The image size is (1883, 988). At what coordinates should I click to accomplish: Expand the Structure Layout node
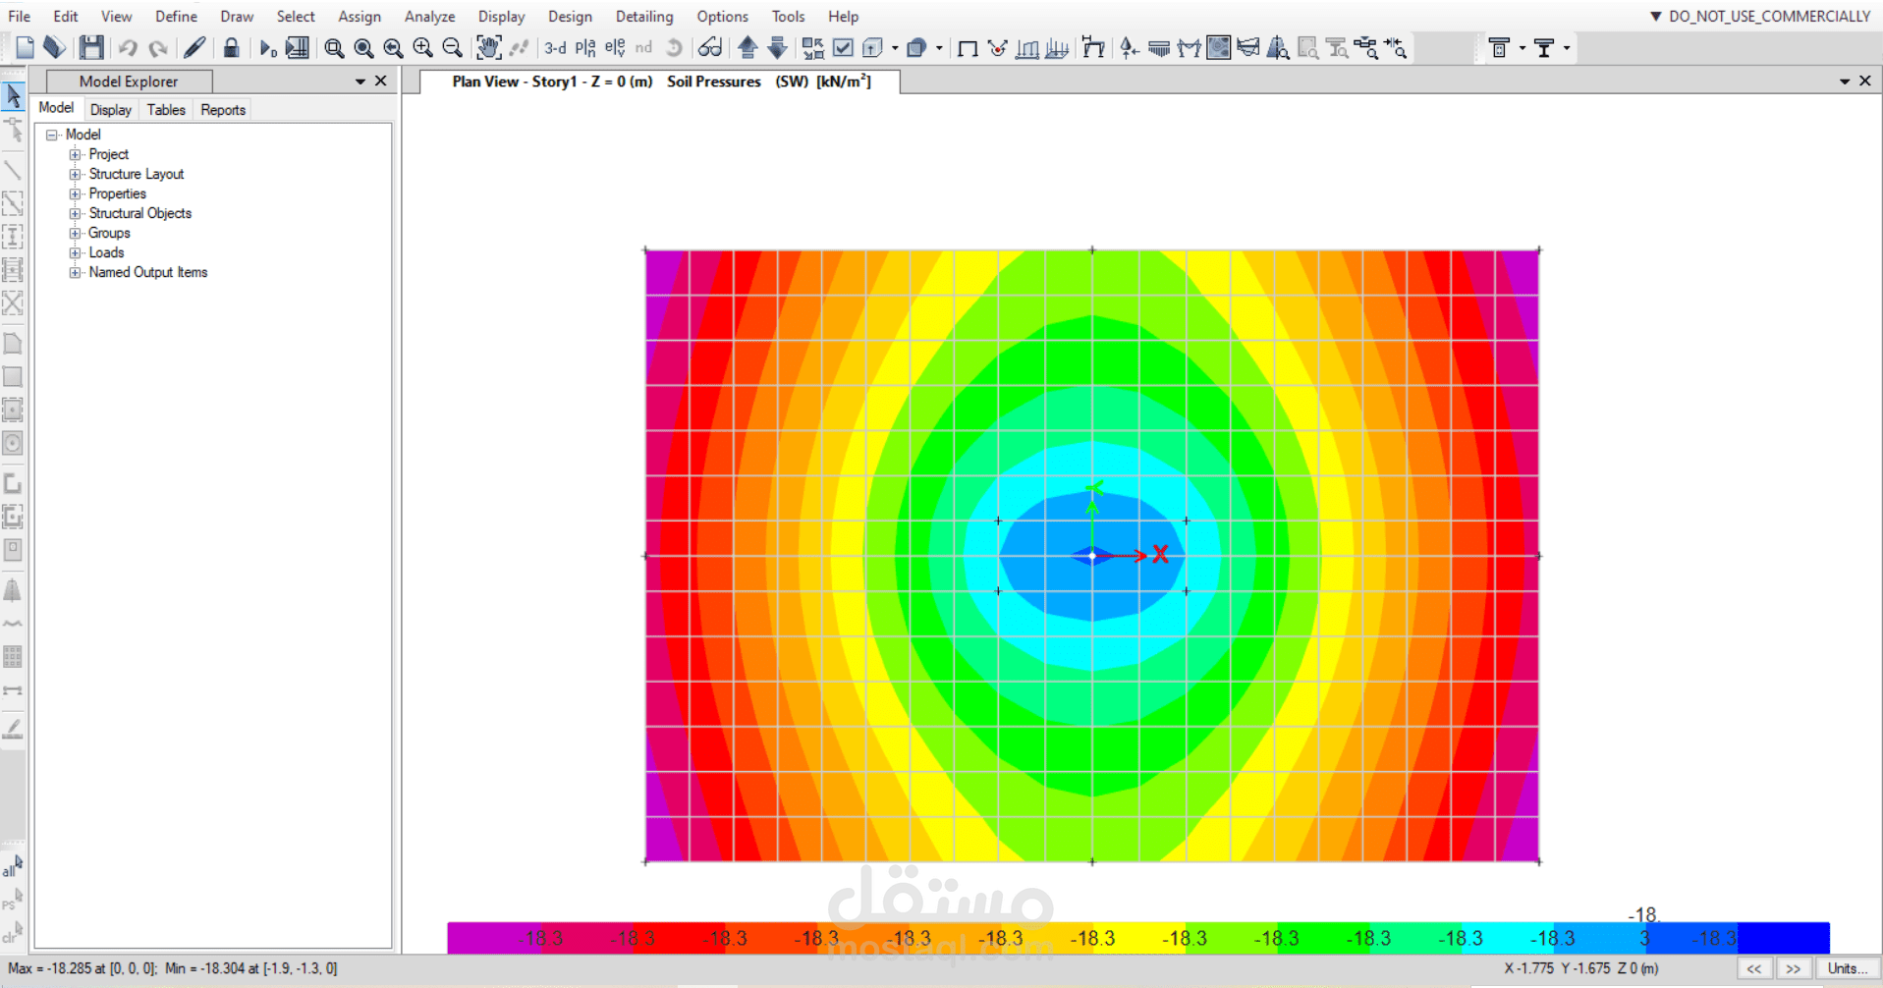click(75, 174)
